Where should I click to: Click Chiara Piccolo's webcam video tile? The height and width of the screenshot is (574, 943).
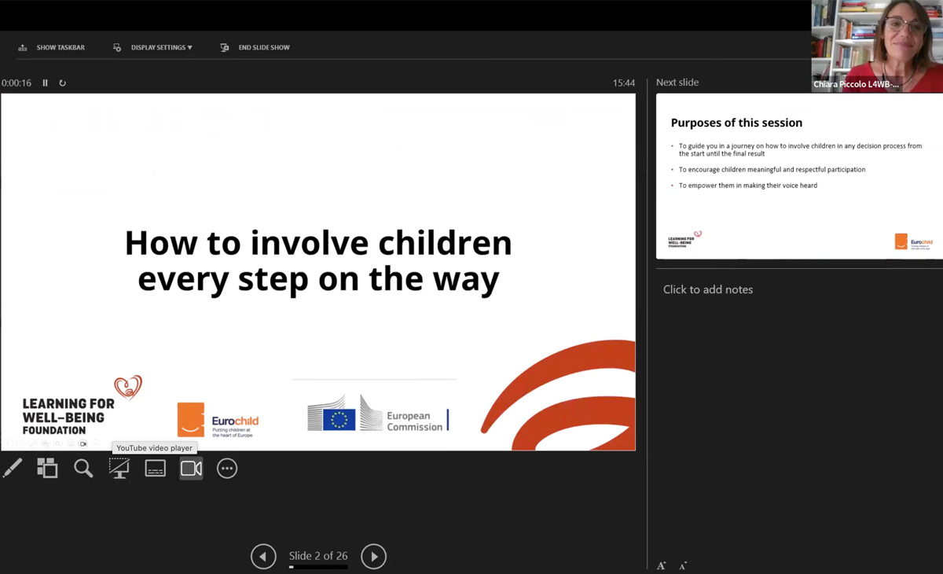877,46
